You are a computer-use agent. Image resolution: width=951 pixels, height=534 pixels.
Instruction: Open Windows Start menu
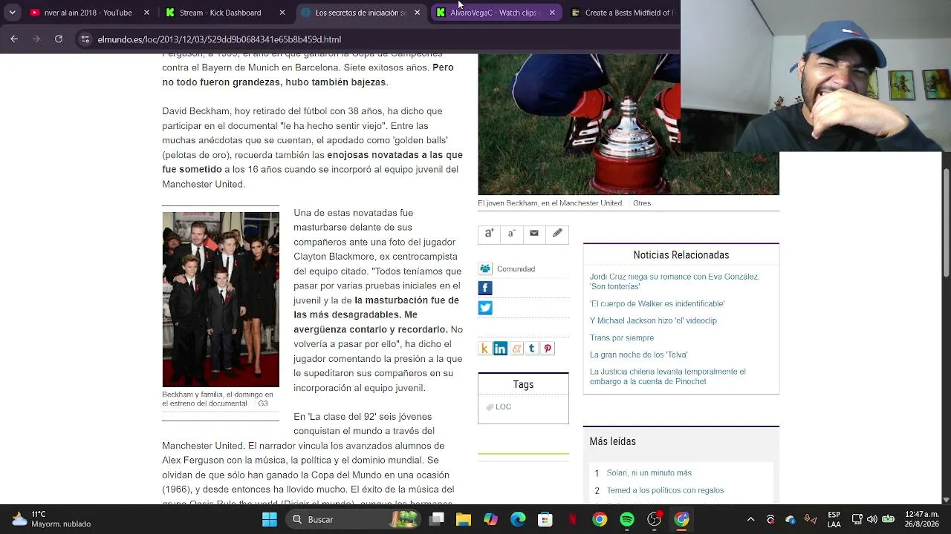tap(269, 519)
